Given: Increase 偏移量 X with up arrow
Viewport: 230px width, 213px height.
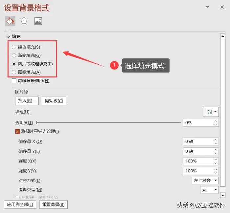Looking at the screenshot, I should coord(216,140).
